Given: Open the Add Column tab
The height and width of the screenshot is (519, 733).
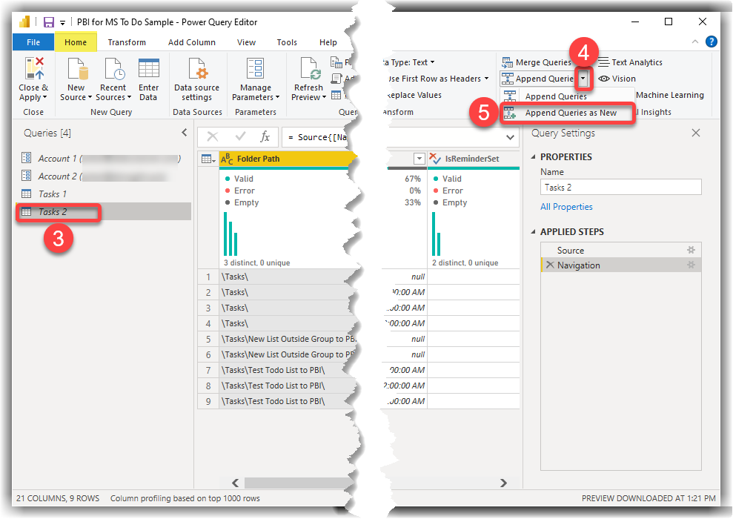Looking at the screenshot, I should tap(192, 42).
